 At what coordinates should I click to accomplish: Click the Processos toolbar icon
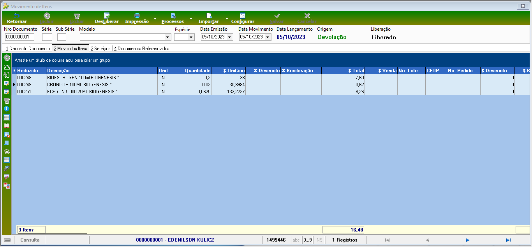coord(173,16)
